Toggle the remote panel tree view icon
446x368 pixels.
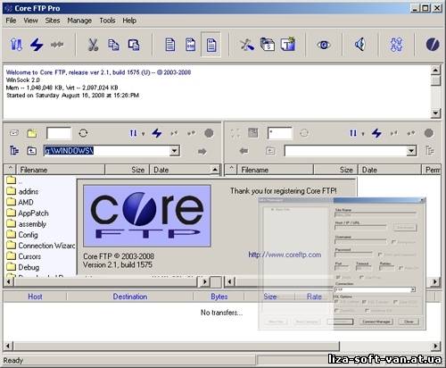pos(430,151)
